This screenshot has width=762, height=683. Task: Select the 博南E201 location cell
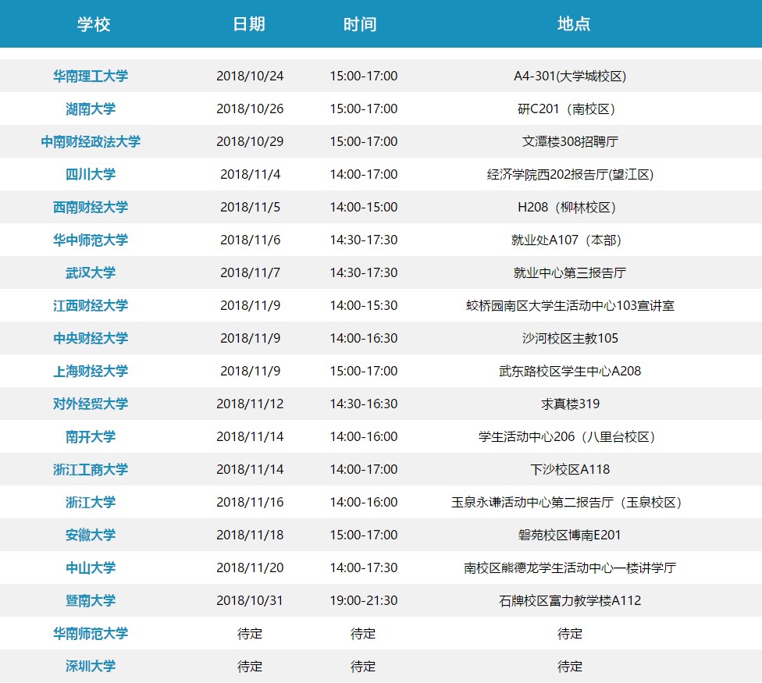(570, 535)
